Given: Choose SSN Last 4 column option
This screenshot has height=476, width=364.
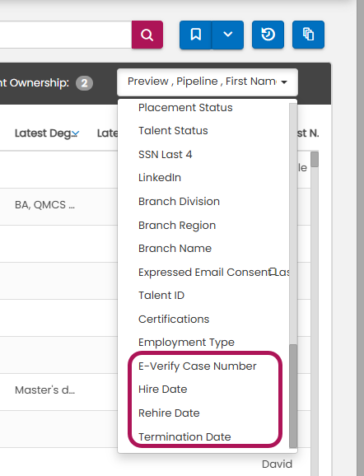Looking at the screenshot, I should point(166,155).
